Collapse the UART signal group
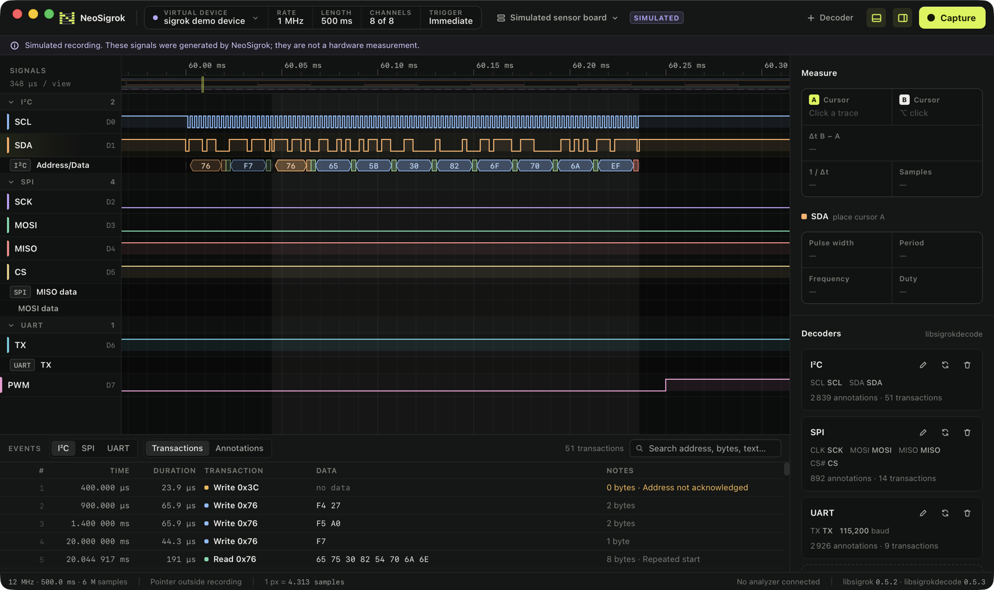The width and height of the screenshot is (994, 590). click(x=12, y=325)
